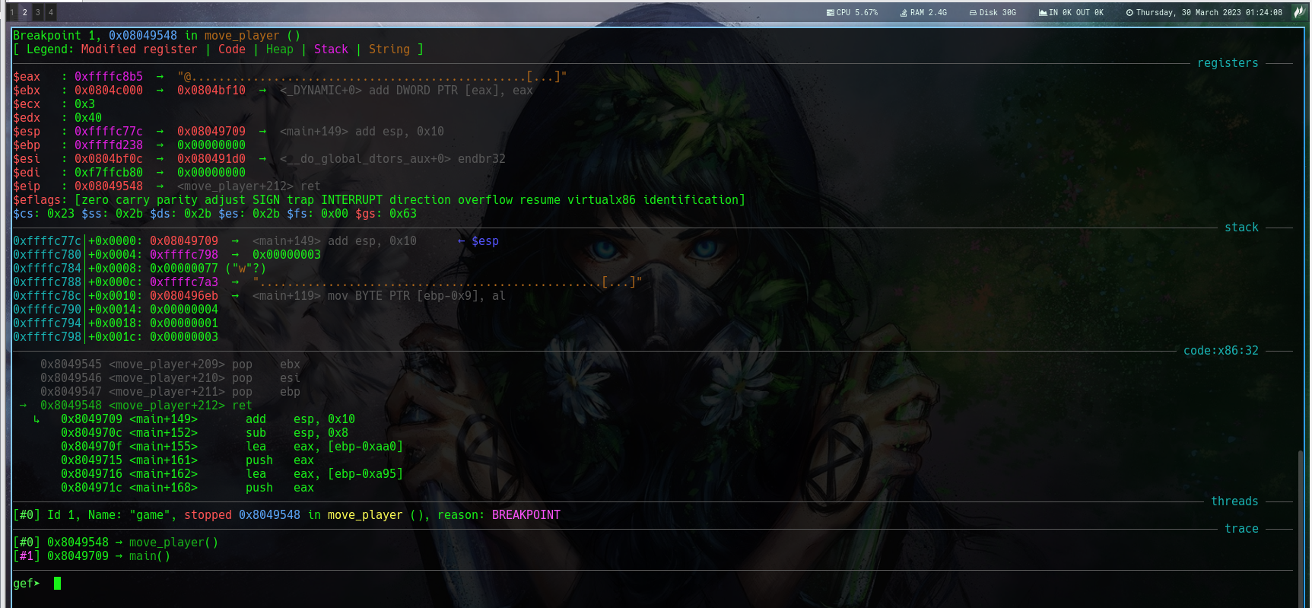
Task: Click the CPU usage icon
Action: click(831, 12)
